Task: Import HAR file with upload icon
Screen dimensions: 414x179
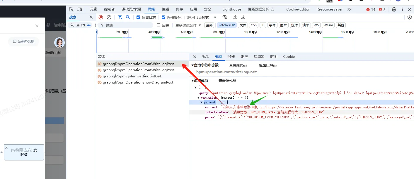Action: coord(235,17)
